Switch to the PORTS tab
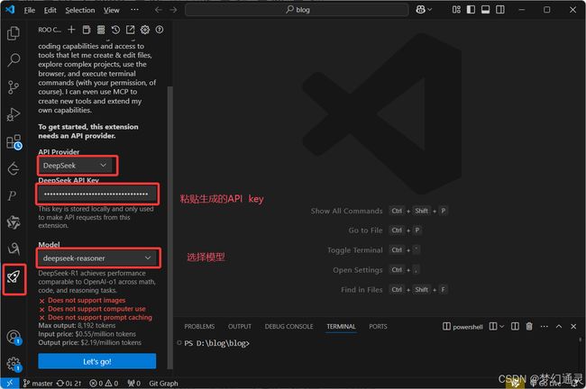Viewport: 586px width, 389px height. pos(378,326)
